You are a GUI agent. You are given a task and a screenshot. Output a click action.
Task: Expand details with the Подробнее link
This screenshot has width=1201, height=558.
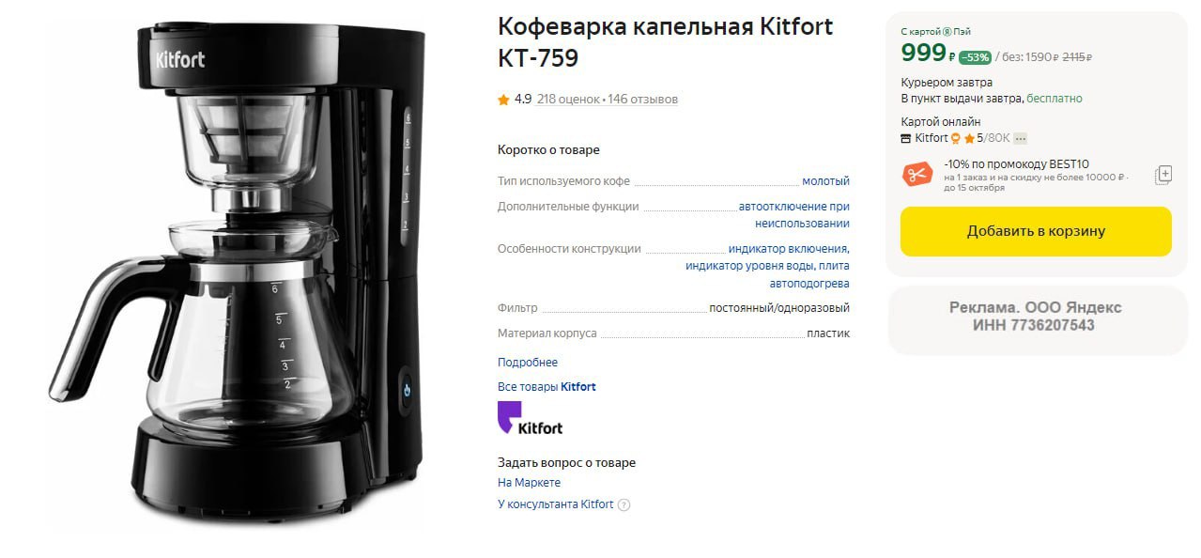click(x=528, y=363)
